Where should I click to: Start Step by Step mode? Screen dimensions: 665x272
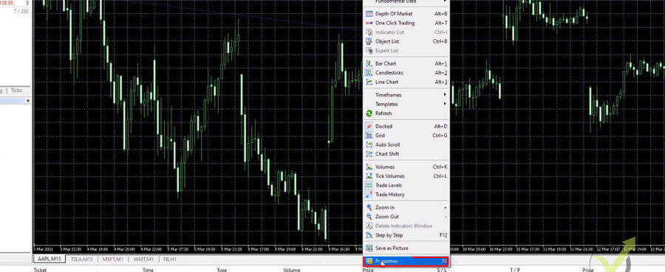pos(406,235)
